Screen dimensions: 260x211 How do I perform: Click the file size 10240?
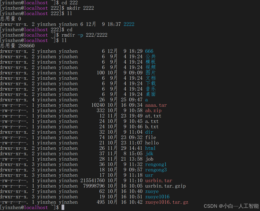[x=98, y=105]
